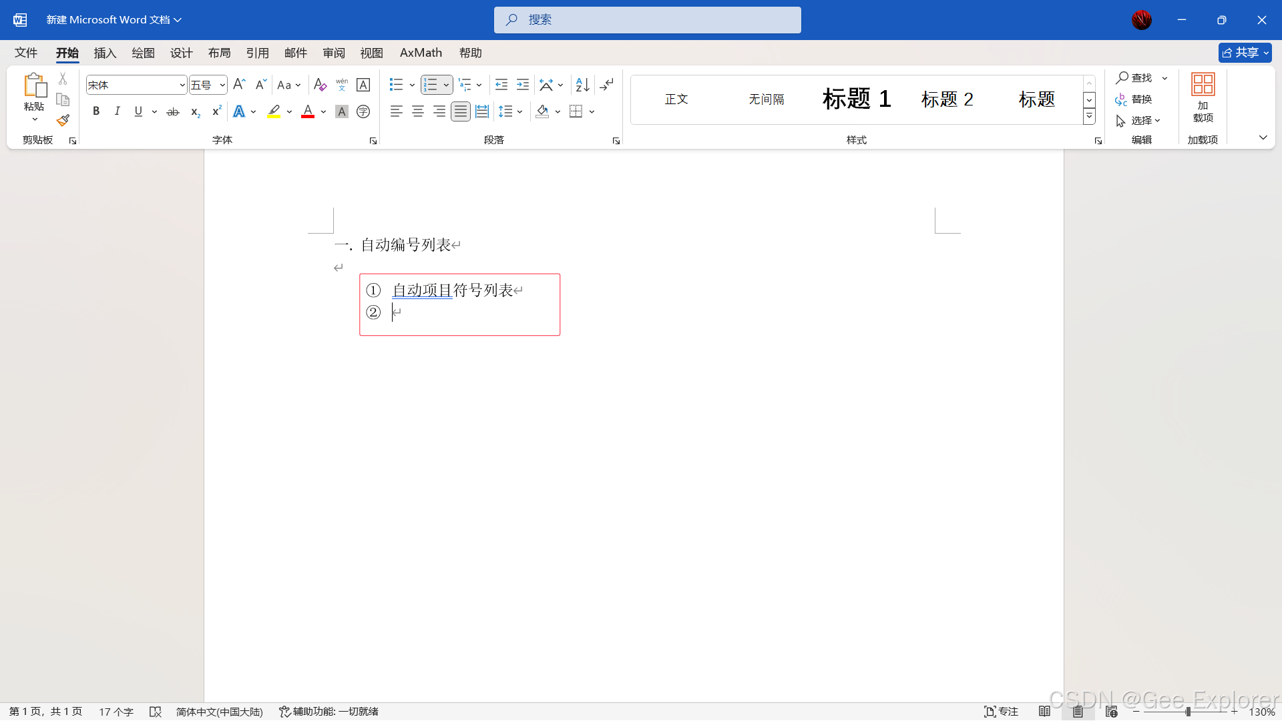Click the 共享 share button
Image resolution: width=1282 pixels, height=721 pixels.
pyautogui.click(x=1245, y=53)
